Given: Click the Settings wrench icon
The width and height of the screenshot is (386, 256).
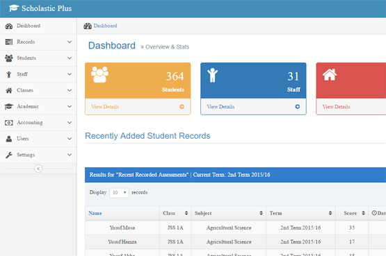Looking at the screenshot, I should (9, 155).
